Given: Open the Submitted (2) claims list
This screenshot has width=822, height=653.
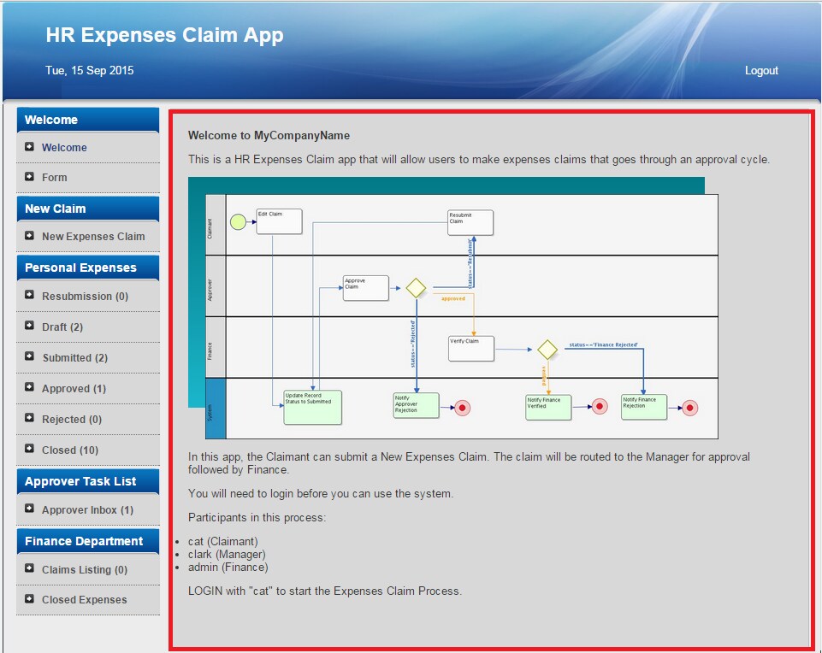Looking at the screenshot, I should [x=75, y=358].
